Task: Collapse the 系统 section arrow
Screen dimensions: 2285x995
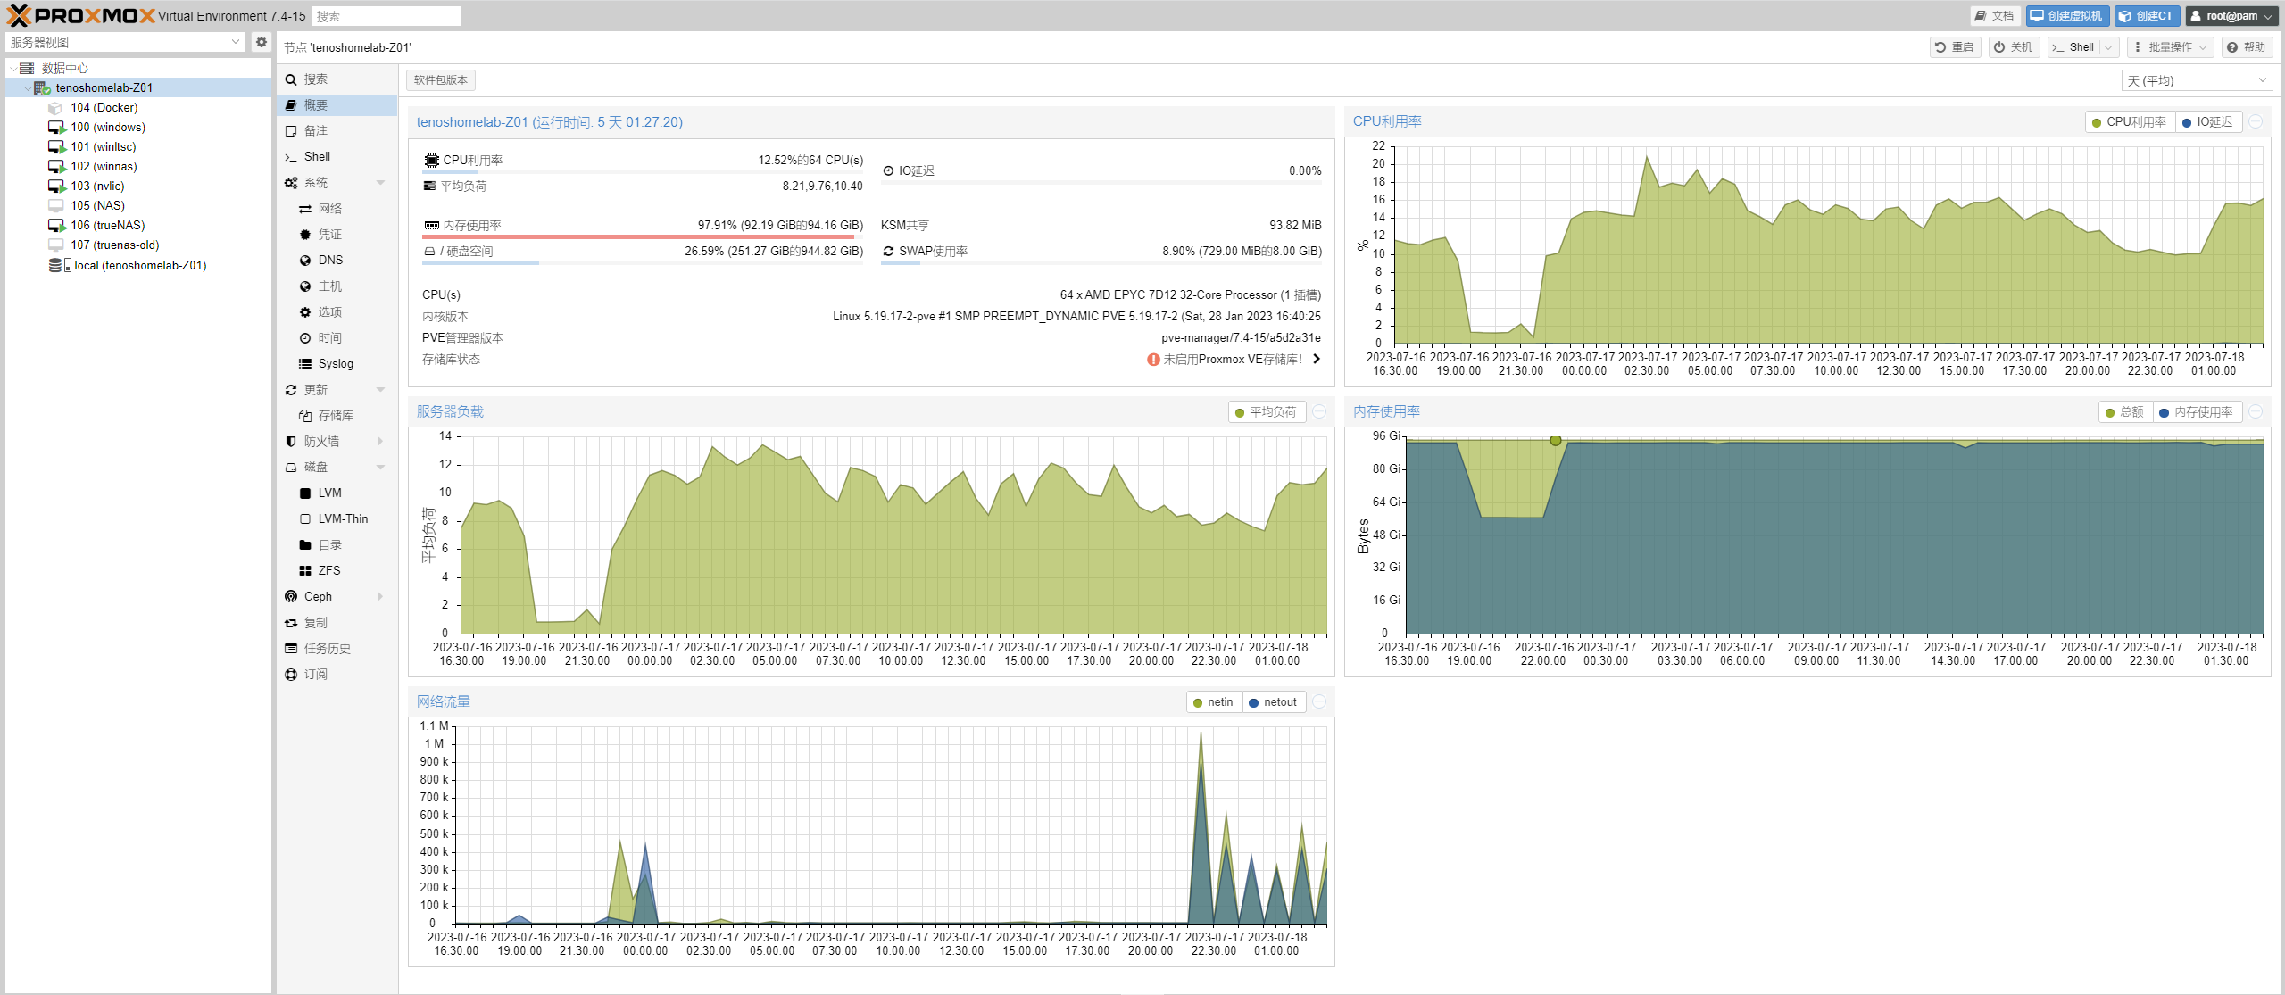Action: tap(381, 183)
